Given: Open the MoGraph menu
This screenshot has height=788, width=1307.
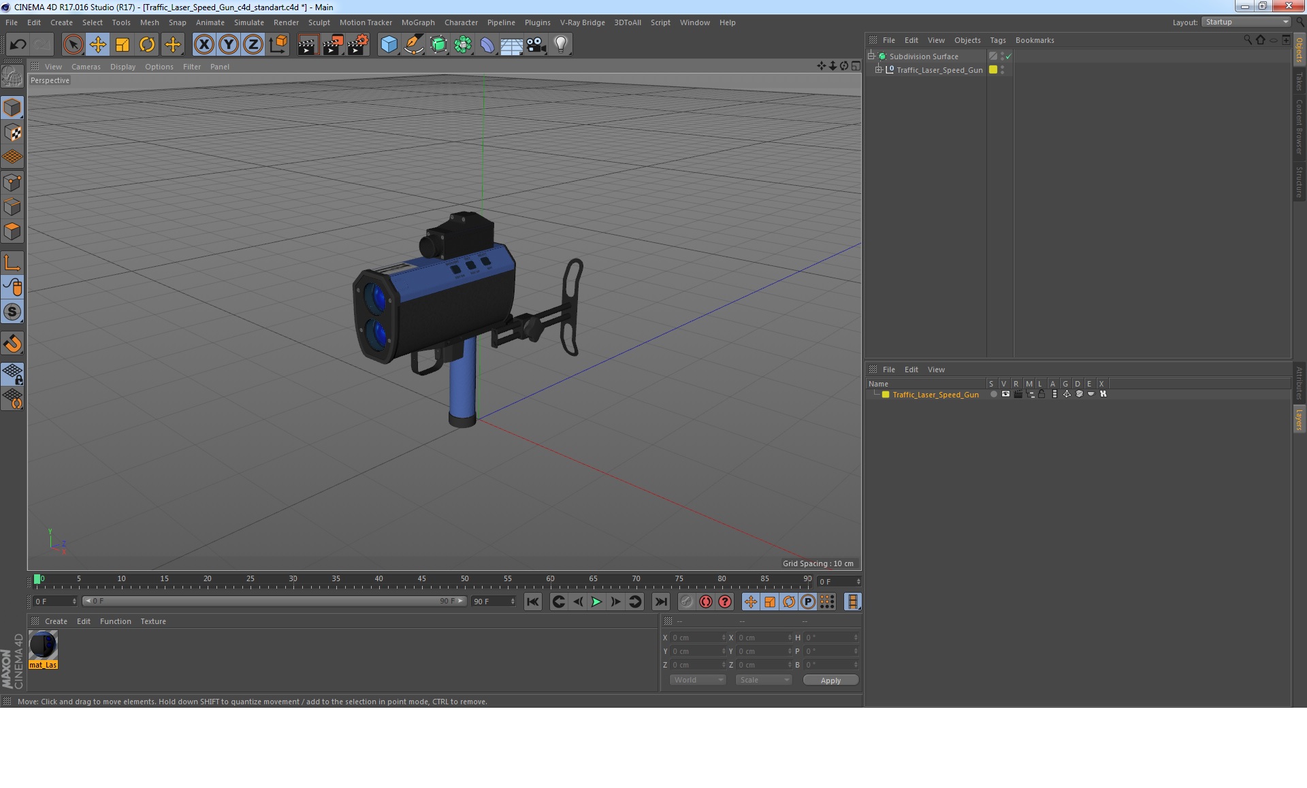Looking at the screenshot, I should [418, 22].
